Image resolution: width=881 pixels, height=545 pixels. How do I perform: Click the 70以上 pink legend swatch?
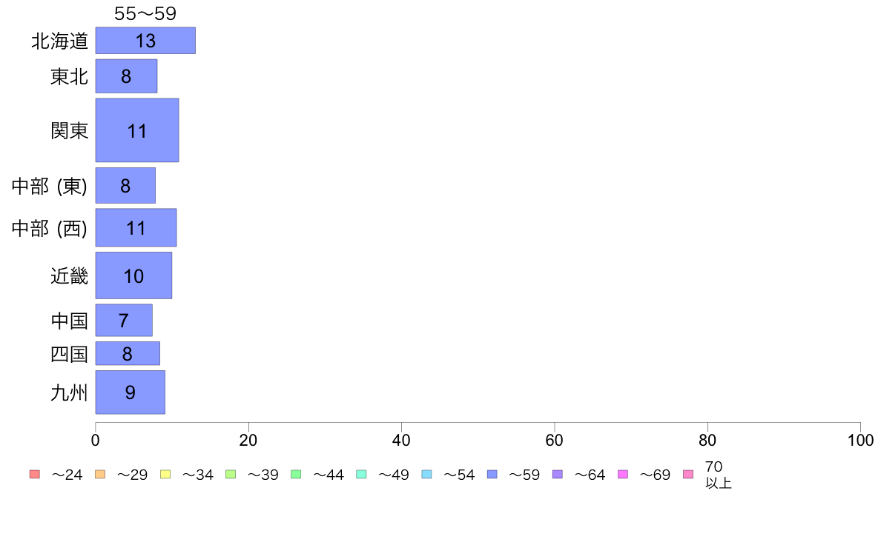point(688,474)
